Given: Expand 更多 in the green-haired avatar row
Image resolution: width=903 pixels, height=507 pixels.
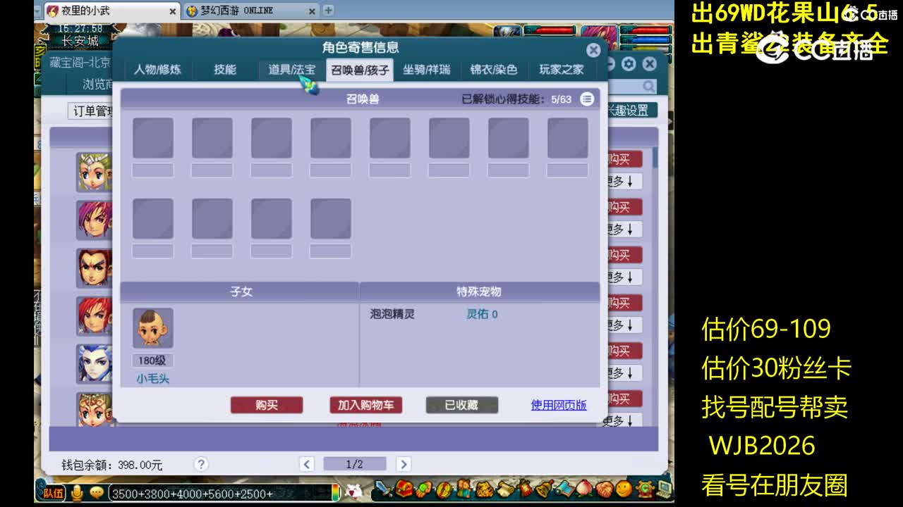Looking at the screenshot, I should pos(624,181).
